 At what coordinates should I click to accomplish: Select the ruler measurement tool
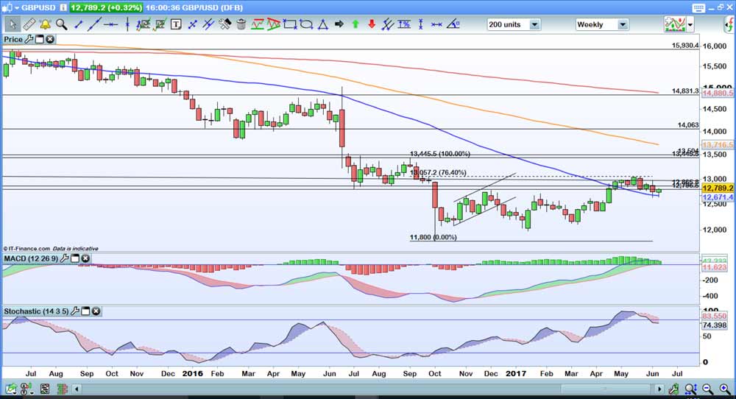click(29, 24)
